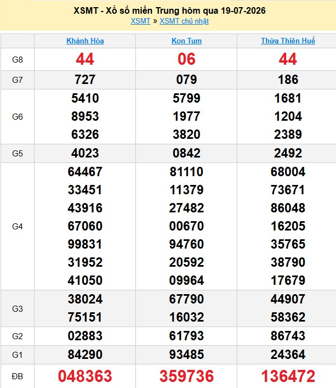This screenshot has height=388, width=336.
Task: Select the G2 row label
Action: click(x=18, y=336)
